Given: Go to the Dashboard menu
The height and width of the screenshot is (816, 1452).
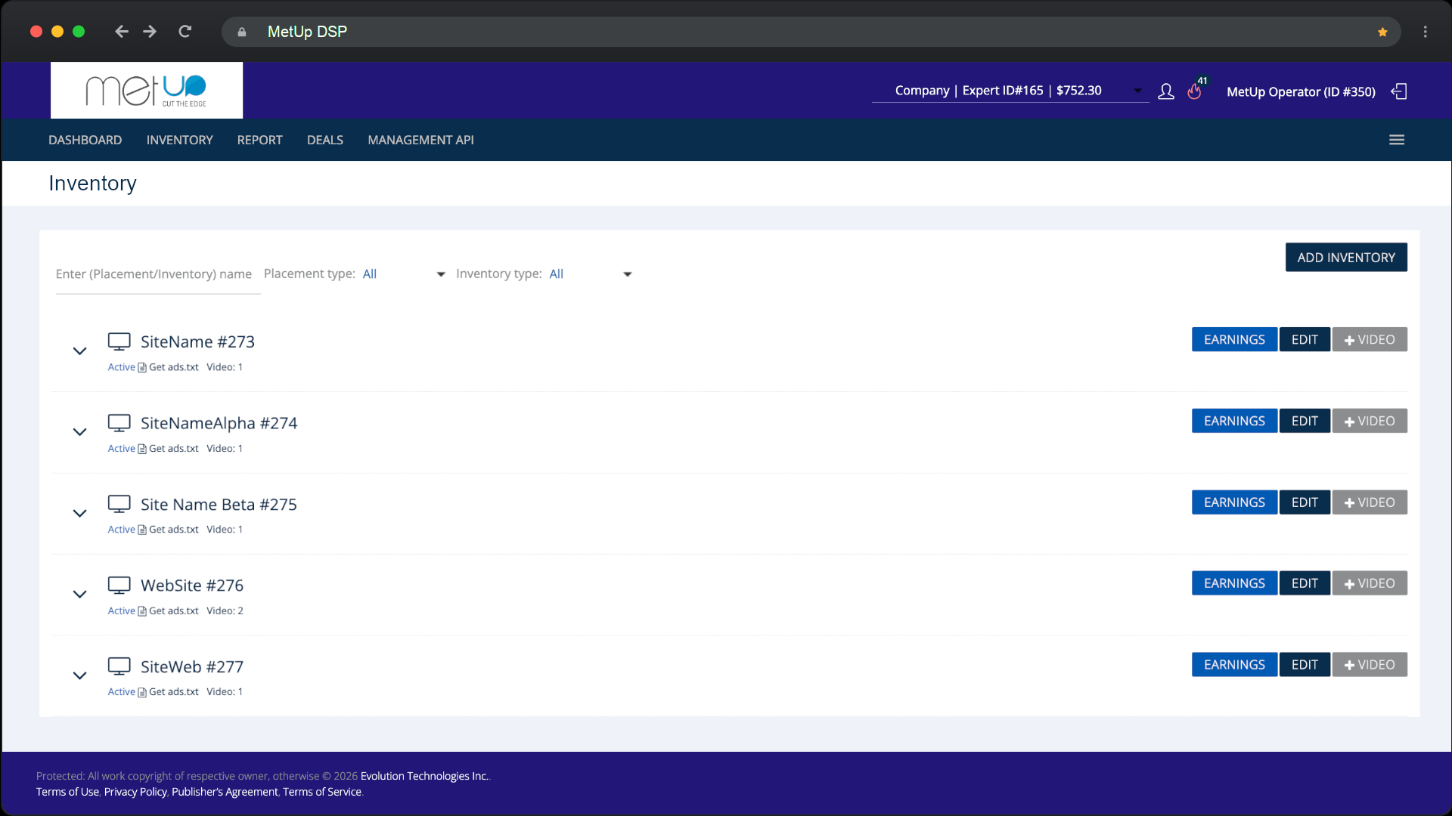Looking at the screenshot, I should pyautogui.click(x=85, y=140).
